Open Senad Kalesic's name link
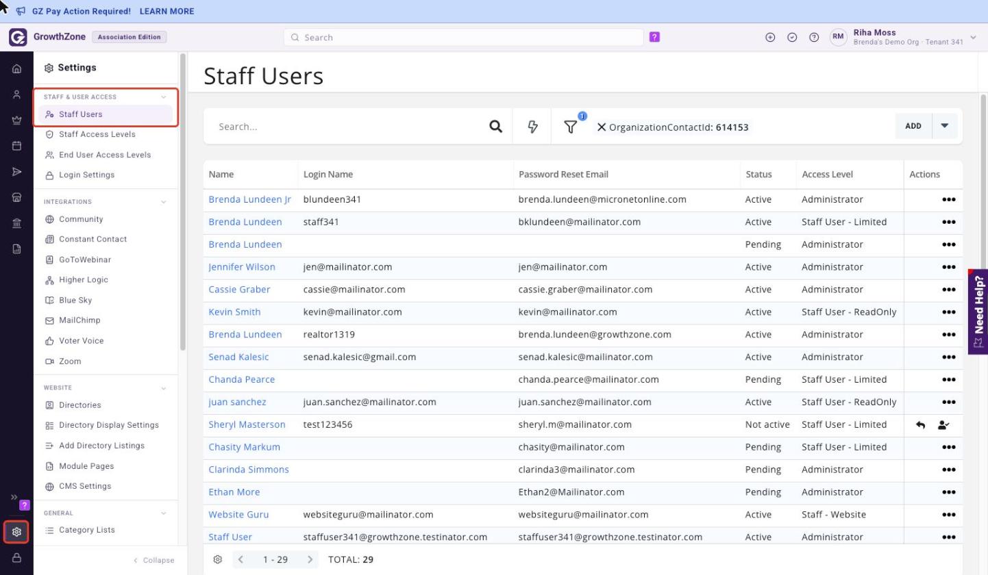 [238, 357]
